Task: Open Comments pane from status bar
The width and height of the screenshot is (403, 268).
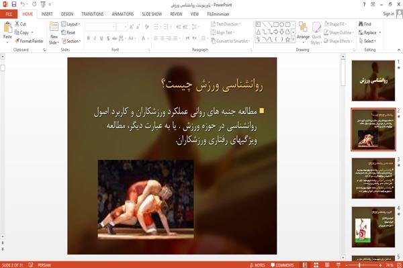Action: click(282, 265)
